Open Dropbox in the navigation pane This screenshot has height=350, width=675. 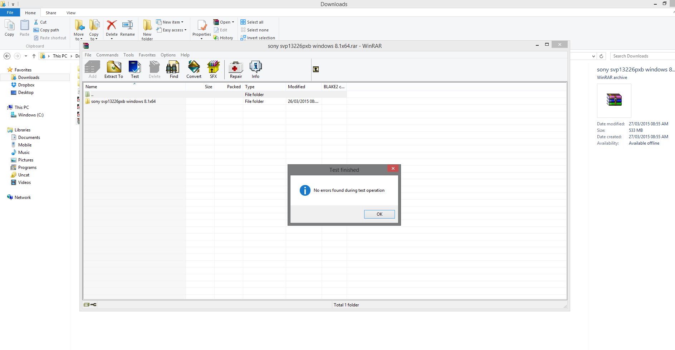pos(26,85)
